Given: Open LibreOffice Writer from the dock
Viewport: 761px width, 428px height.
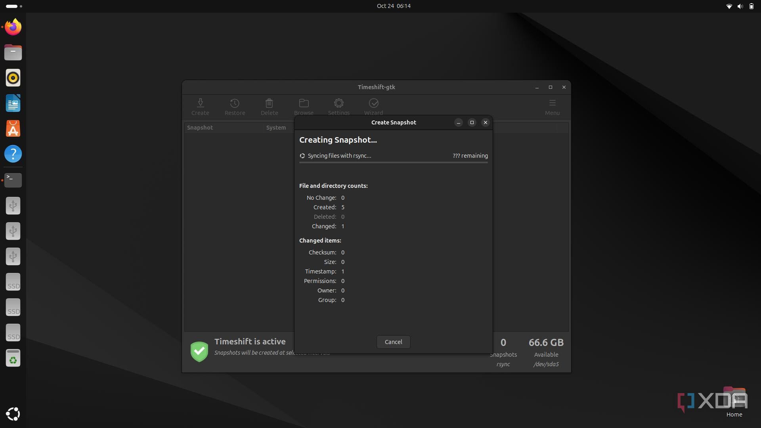Looking at the screenshot, I should coord(13,103).
